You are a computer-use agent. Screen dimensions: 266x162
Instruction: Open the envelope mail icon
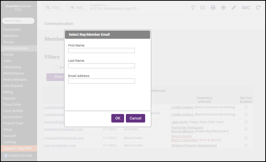203,7
